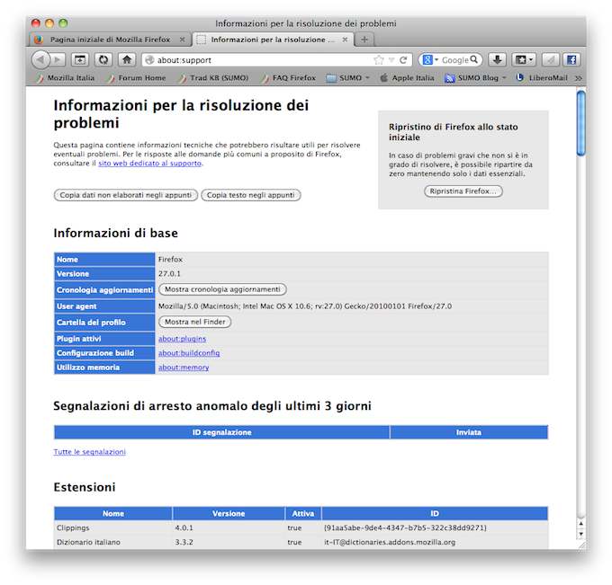Click the site identity globe icon

click(x=149, y=60)
